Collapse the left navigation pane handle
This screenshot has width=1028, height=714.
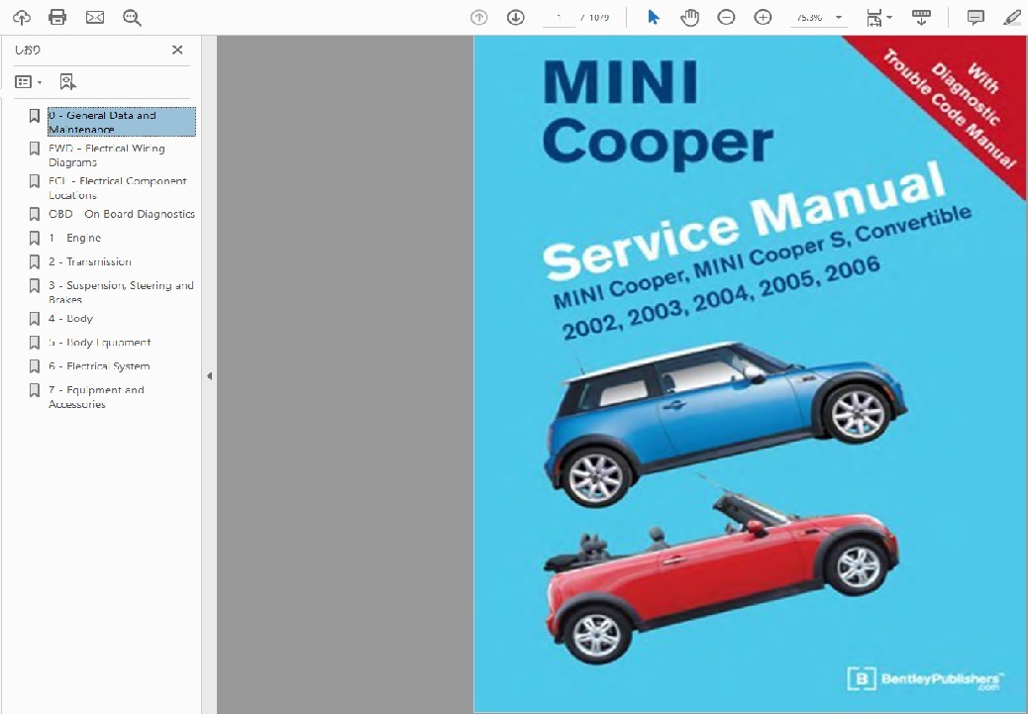tap(209, 376)
